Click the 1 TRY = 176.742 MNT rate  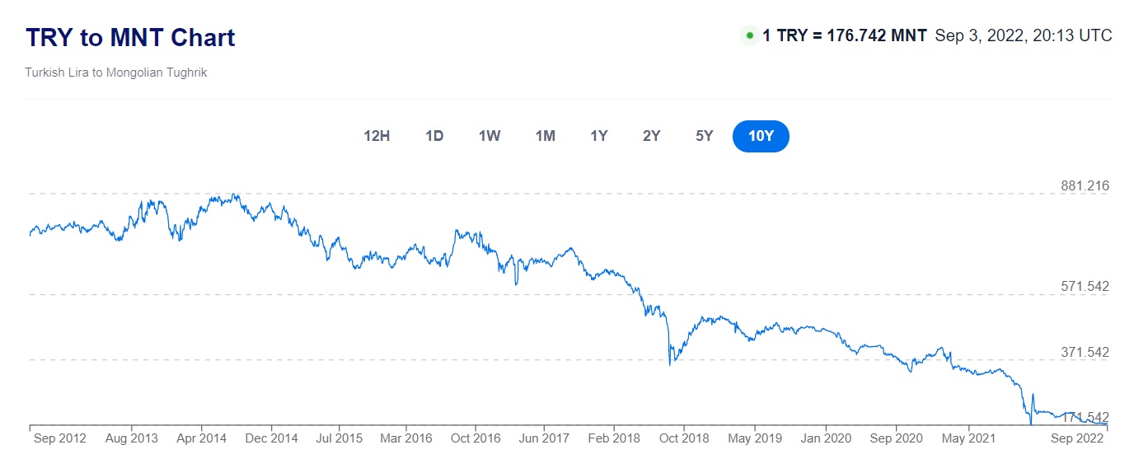click(x=845, y=35)
